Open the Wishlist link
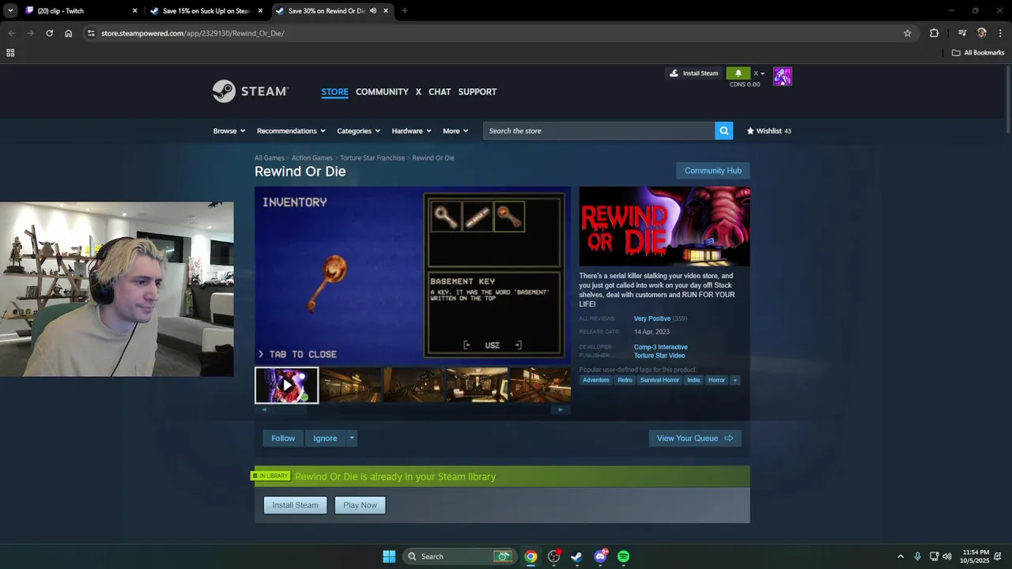 pos(768,131)
